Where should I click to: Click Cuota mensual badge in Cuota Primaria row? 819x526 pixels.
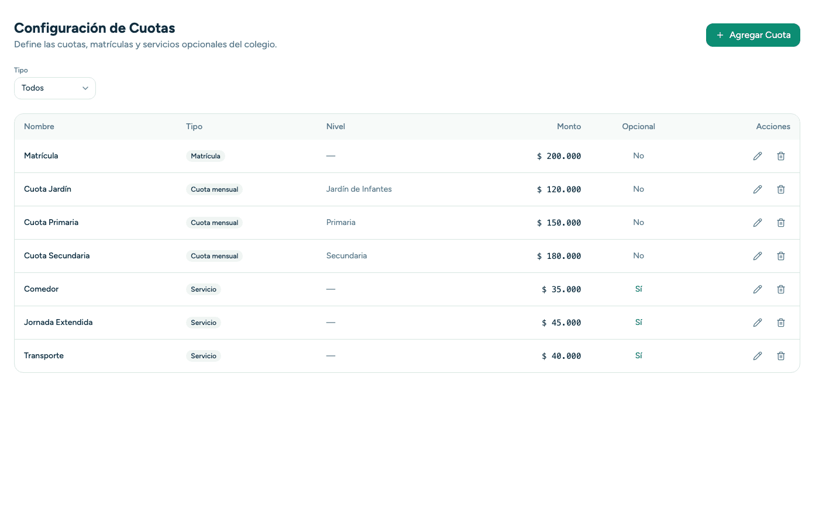[214, 223]
